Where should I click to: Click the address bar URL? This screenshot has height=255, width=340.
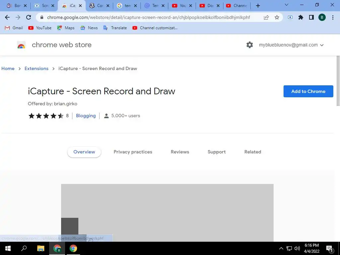click(148, 17)
